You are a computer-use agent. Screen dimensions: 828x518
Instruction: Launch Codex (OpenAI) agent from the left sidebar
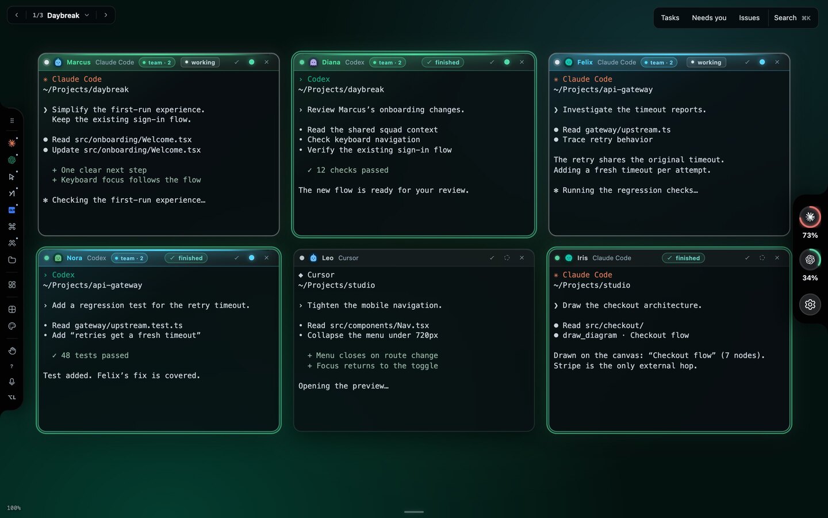click(11, 160)
